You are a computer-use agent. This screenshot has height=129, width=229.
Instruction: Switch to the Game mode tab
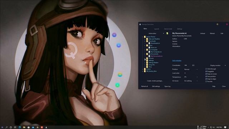pyautogui.click(x=168, y=29)
